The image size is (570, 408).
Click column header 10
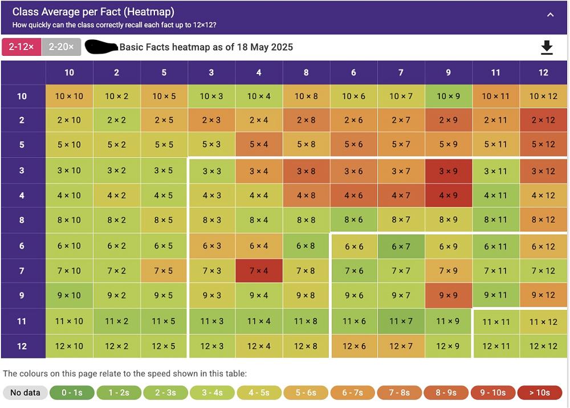tap(69, 72)
